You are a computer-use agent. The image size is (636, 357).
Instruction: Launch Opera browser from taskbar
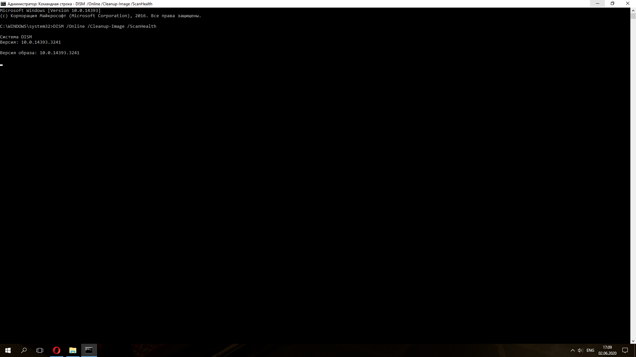[x=57, y=350]
